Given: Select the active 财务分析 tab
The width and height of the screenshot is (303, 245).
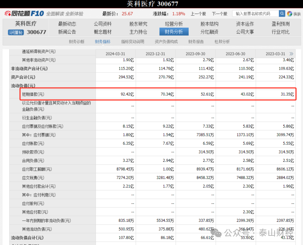Looking at the screenshot, I should (x=174, y=31).
